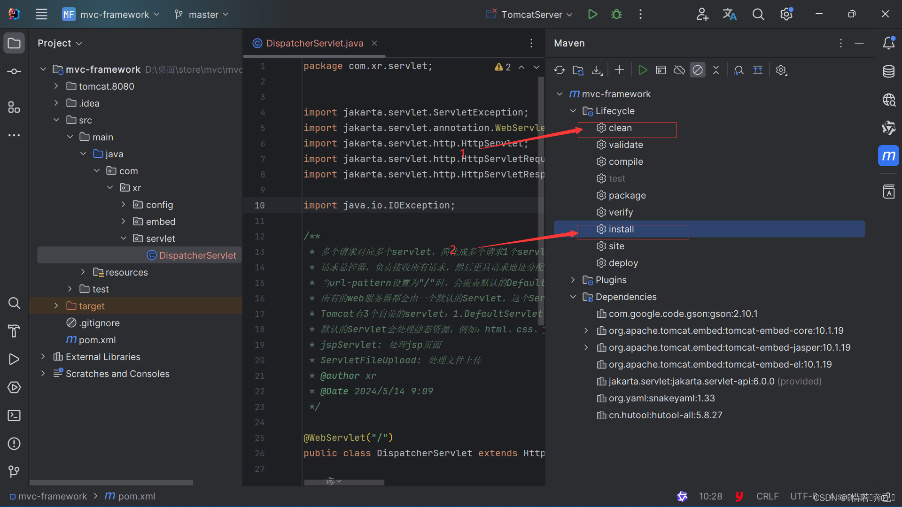Expand the target folder in Project tree

pyautogui.click(x=56, y=306)
